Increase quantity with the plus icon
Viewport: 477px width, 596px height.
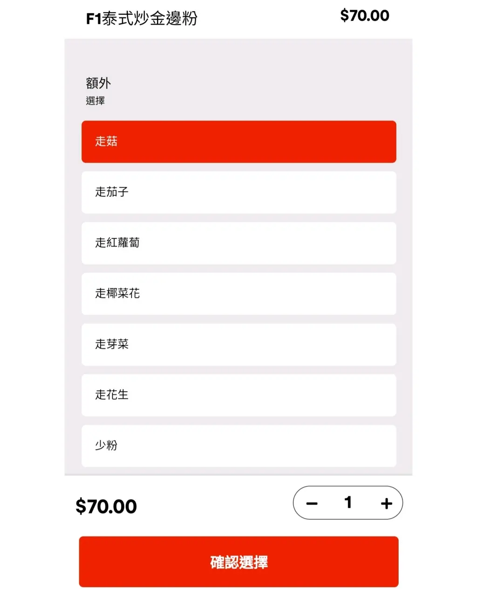(x=386, y=503)
